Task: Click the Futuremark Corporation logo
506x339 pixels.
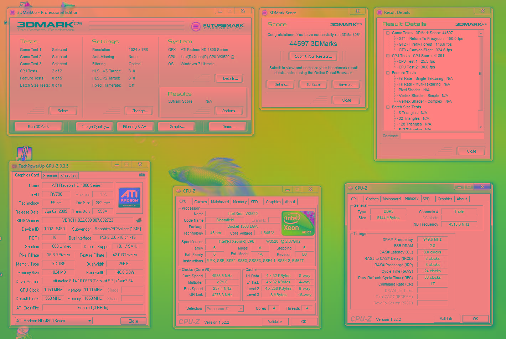Action: point(217,26)
